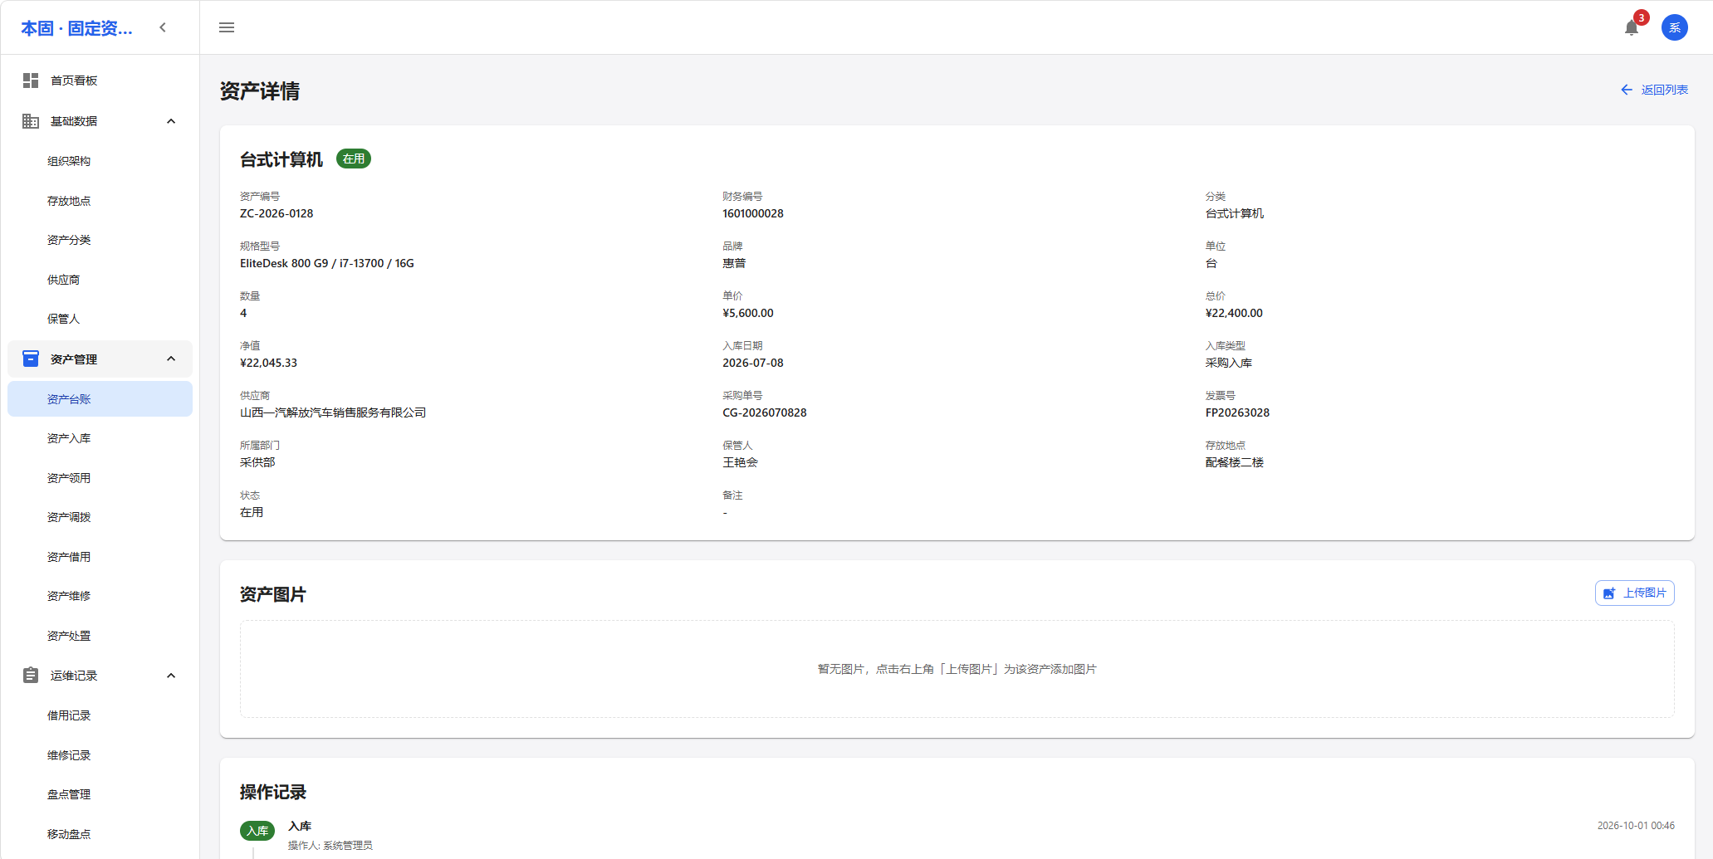Image resolution: width=1713 pixels, height=859 pixels.
Task: Click supplier name 山西一汽解放汽车销售服务有限公司
Action: pos(333,412)
